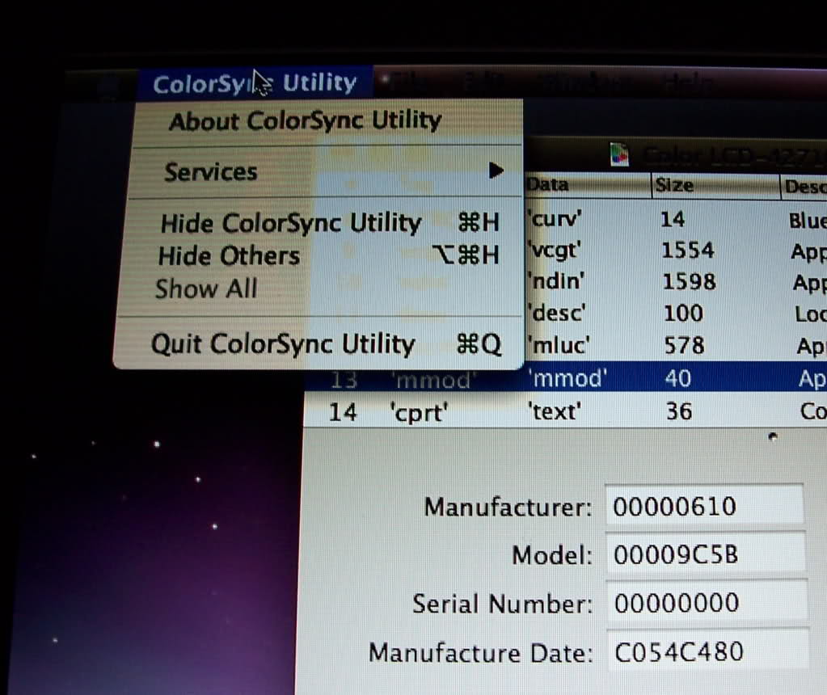
Task: Click the highlighted 'mmod' row with size 40
Action: [565, 378]
